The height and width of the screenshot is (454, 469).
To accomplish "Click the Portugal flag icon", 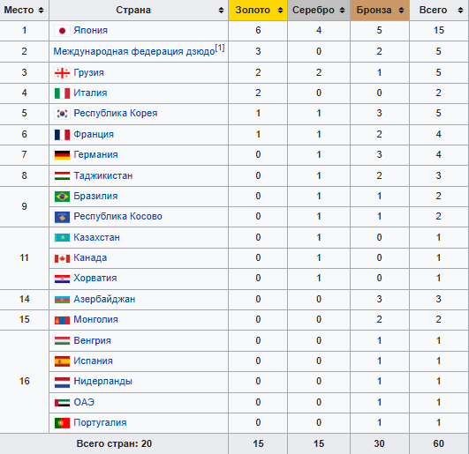I will pyautogui.click(x=62, y=422).
